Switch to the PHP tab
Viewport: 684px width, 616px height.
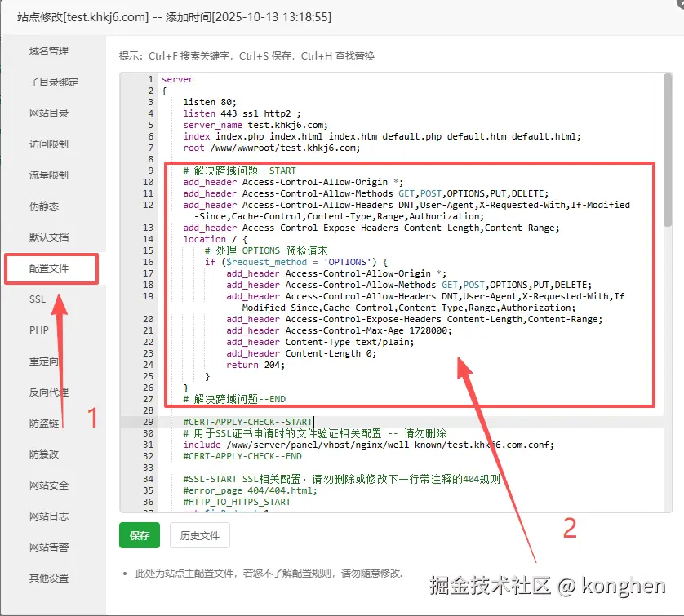[39, 330]
